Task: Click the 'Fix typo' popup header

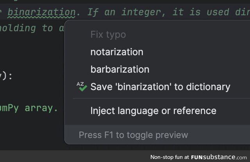Action: (108, 35)
